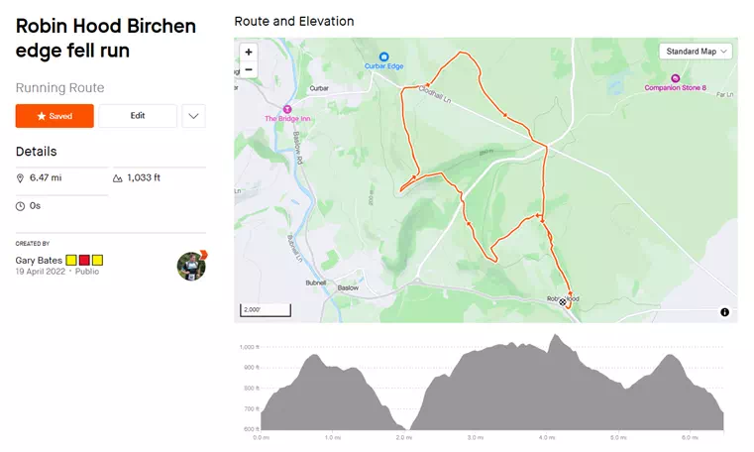This screenshot has height=452, width=754.
Task: Click the elevation gain mountain icon
Action: pyautogui.click(x=118, y=178)
